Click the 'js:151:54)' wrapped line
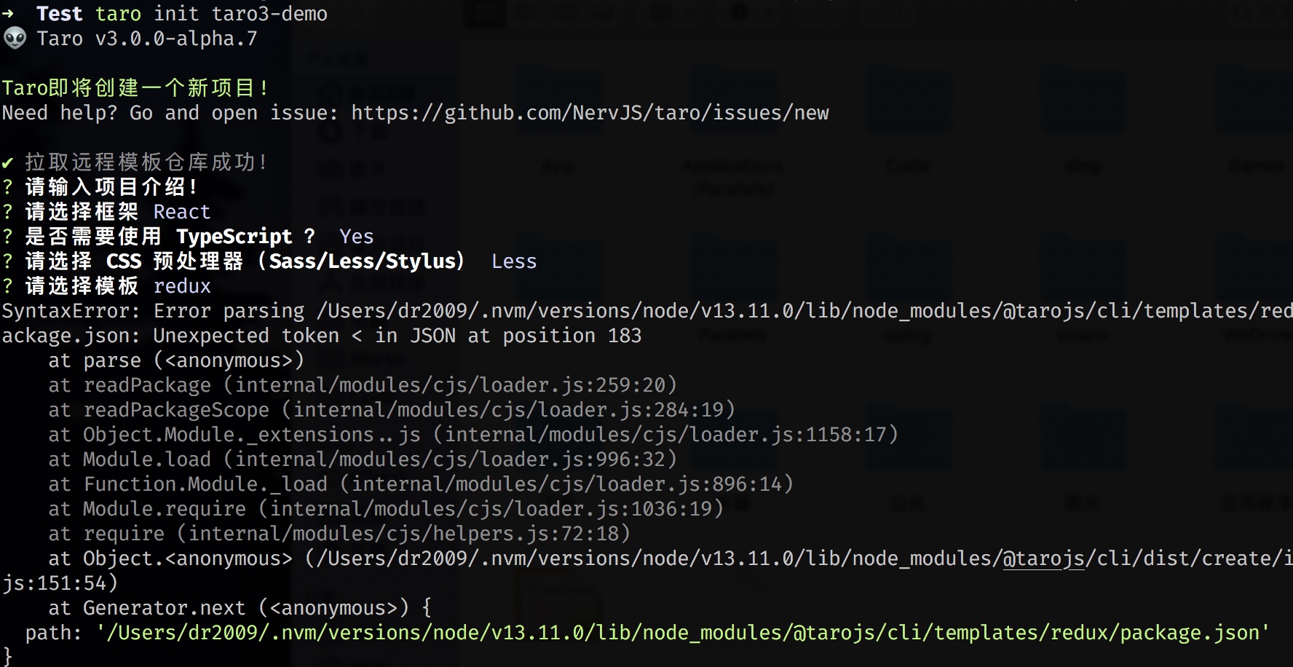 (x=60, y=583)
